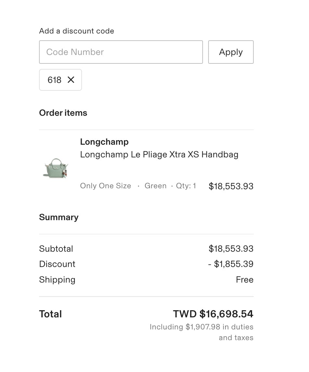Select the TWD $16,698.54 total amount

213,314
